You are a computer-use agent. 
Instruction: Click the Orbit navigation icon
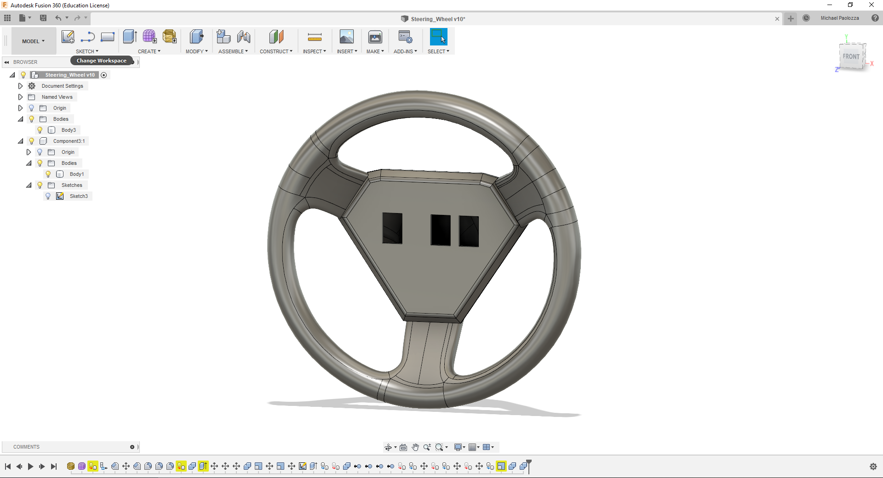(x=388, y=447)
